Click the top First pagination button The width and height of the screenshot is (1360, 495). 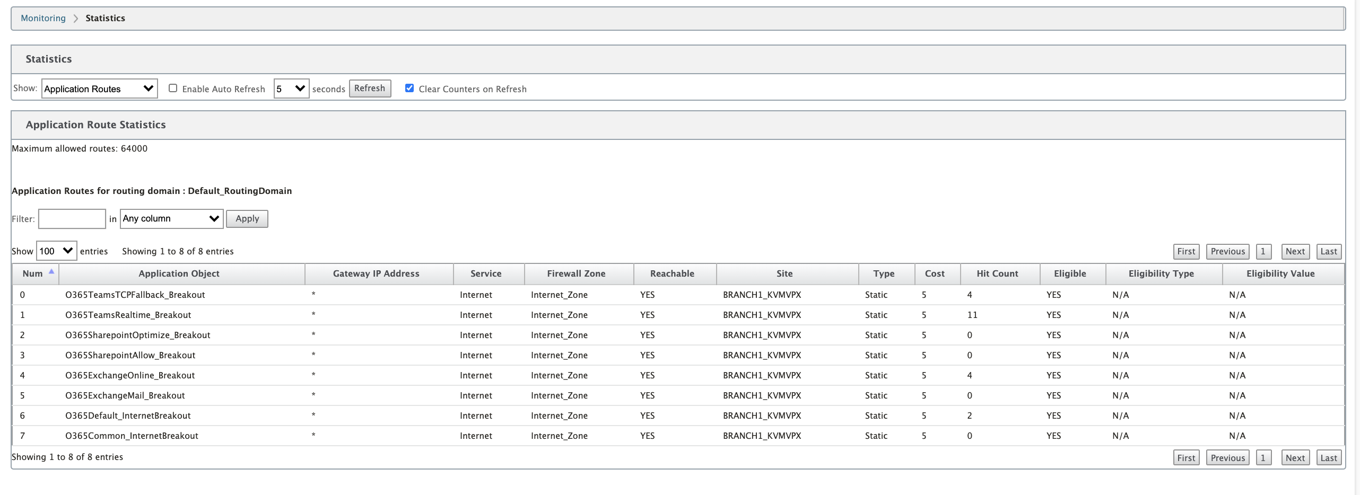tap(1186, 252)
